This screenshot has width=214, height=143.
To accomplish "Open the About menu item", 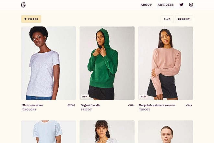I will (146, 5).
